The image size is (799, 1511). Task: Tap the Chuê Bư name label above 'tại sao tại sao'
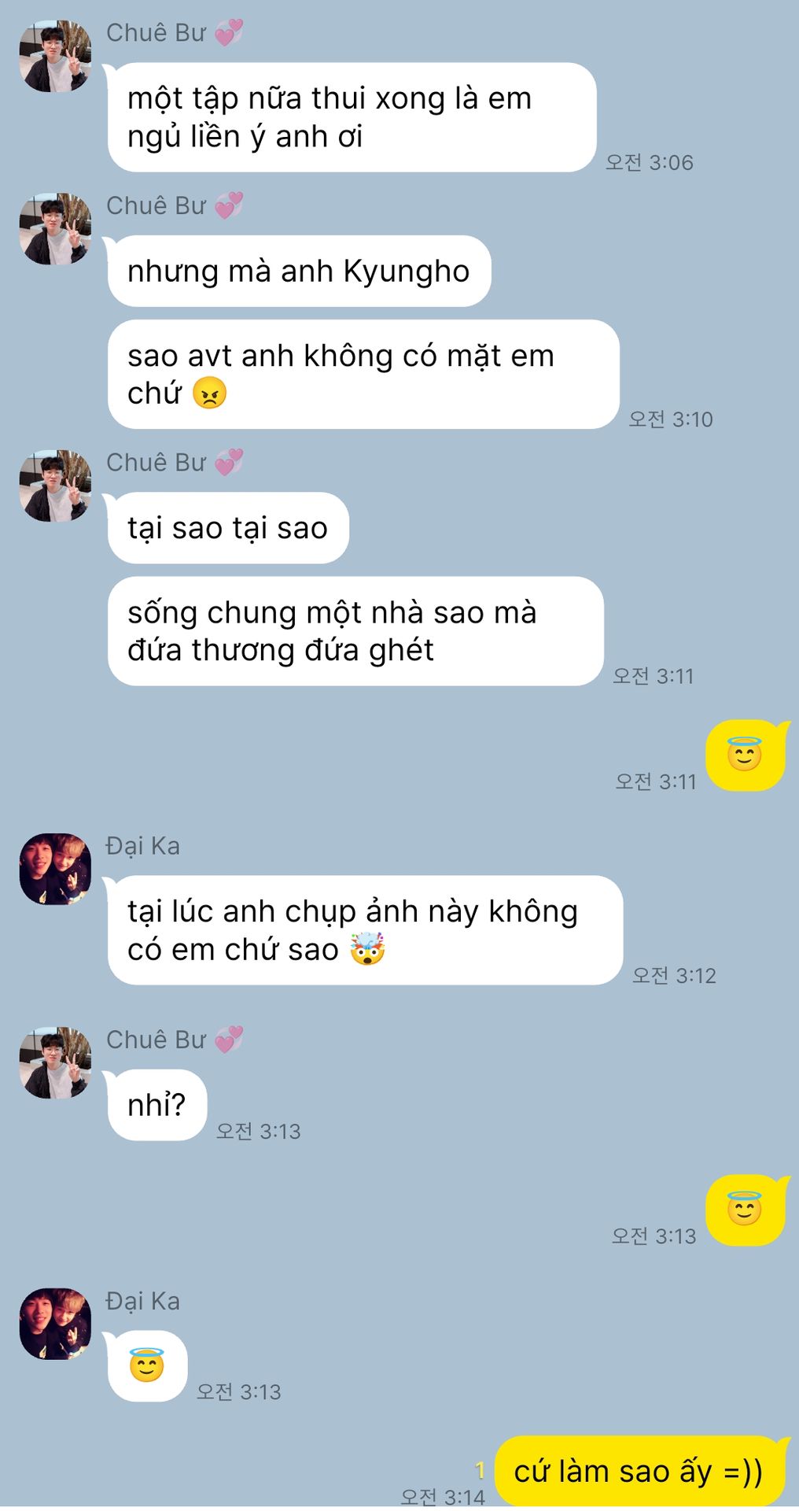(x=156, y=462)
